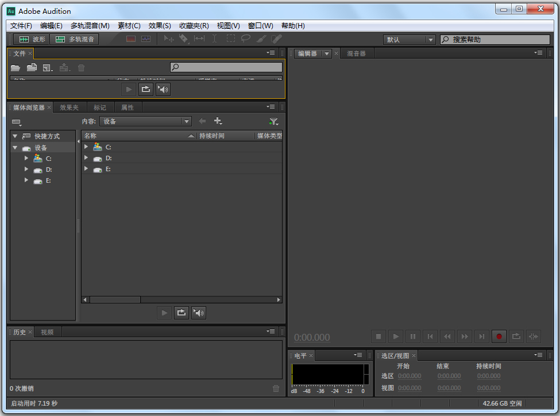
Task: Open the Files panel options menu
Action: coord(271,53)
